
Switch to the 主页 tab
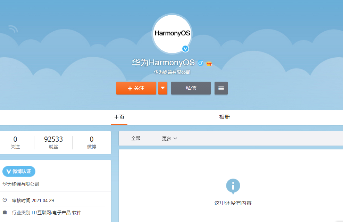(119, 117)
